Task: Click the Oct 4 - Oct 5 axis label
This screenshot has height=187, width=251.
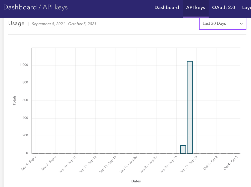Action: (x=231, y=163)
